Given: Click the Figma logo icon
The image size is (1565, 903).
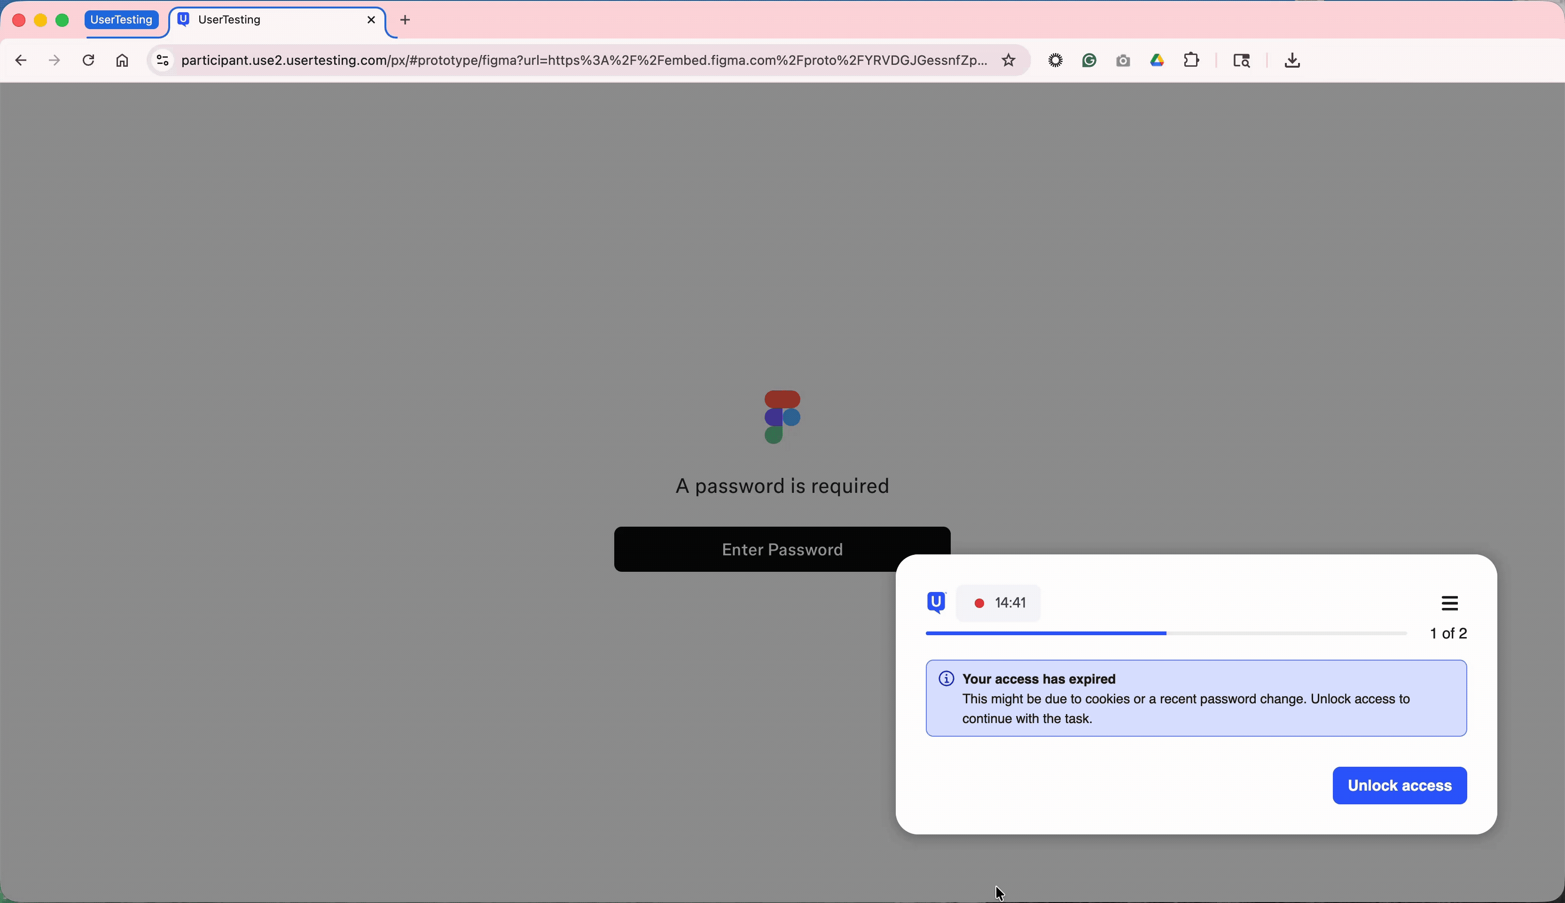Looking at the screenshot, I should [782, 416].
